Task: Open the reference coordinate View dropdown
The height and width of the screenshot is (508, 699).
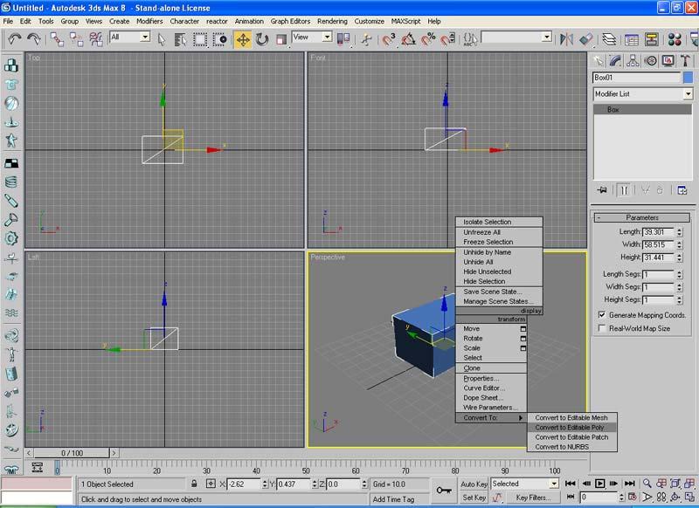Action: (x=327, y=37)
